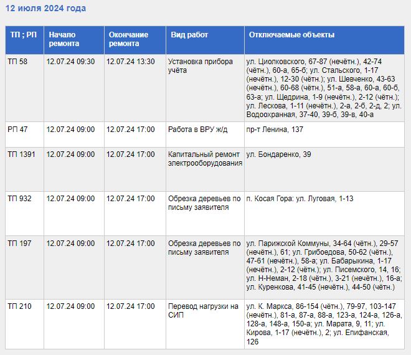
Task: Click the "Перевод нагрузки на СИП" cell
Action: coord(203,311)
